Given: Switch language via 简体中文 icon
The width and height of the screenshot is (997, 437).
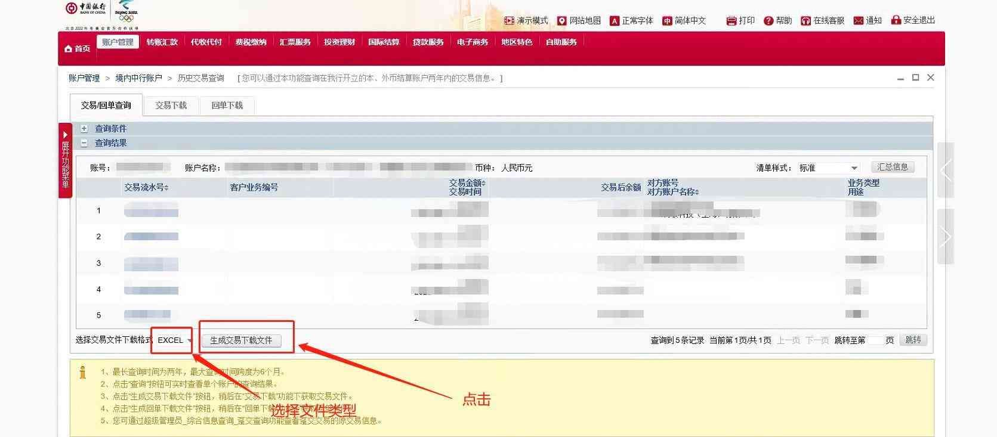Looking at the screenshot, I should [x=667, y=20].
